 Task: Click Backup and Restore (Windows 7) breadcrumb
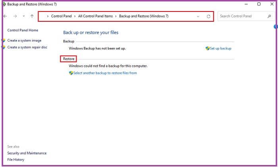point(144,16)
